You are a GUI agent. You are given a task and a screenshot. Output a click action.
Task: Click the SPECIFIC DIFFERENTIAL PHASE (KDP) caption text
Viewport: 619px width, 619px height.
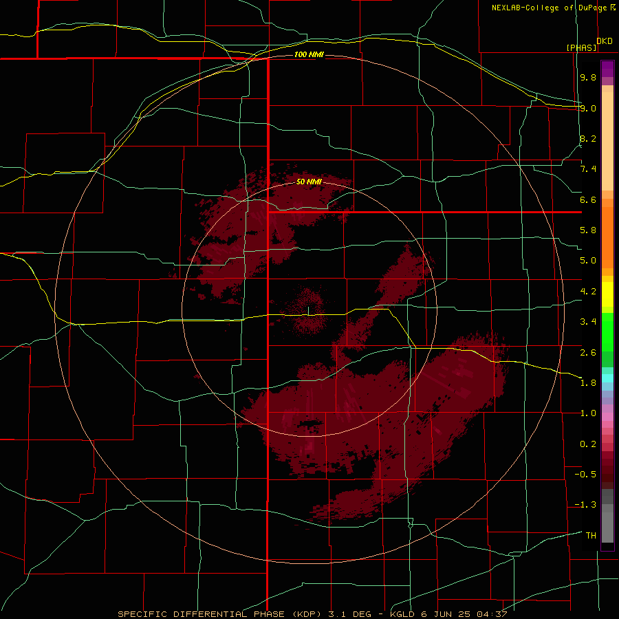(x=219, y=614)
